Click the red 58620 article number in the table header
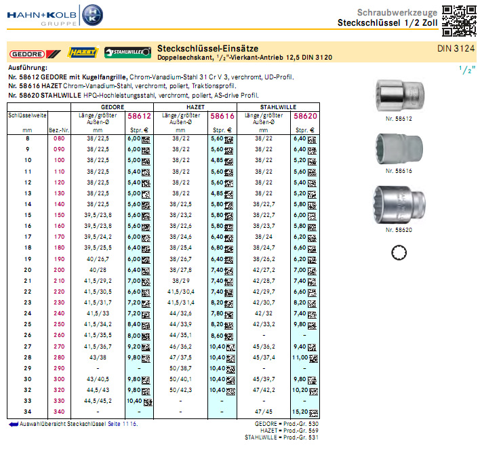482x453 pixels. [305, 116]
